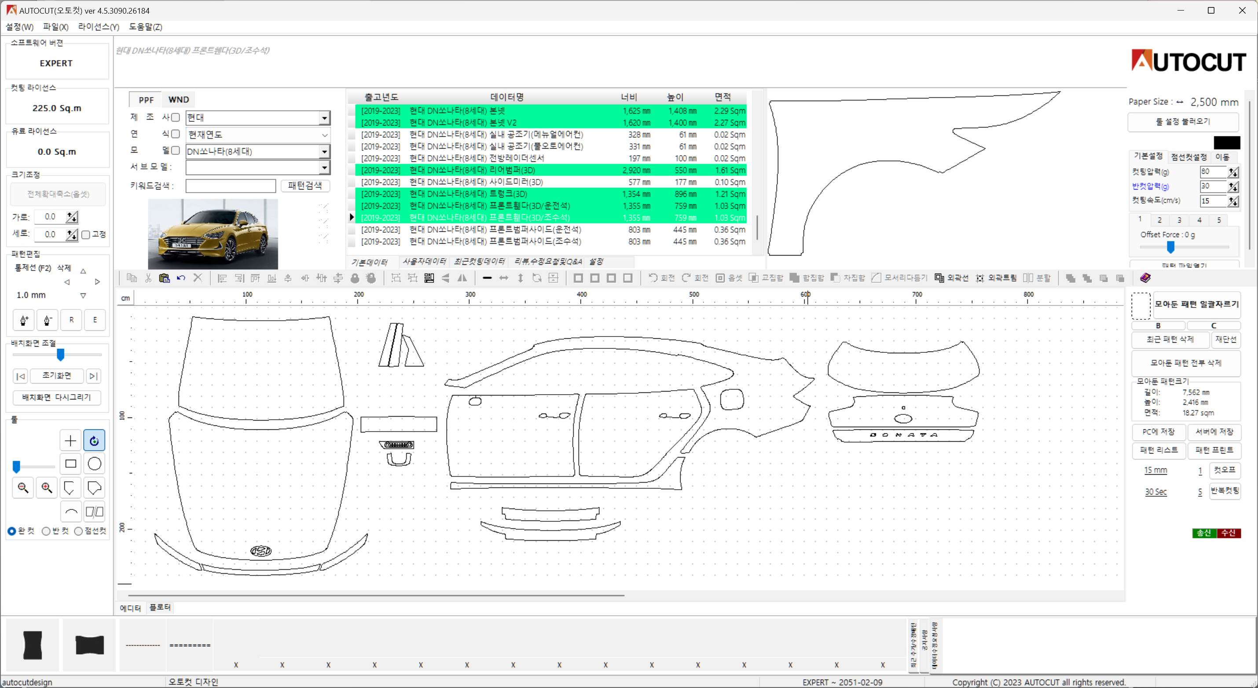This screenshot has height=688, width=1258.
Task: Click the 외곽트림 trim tool
Action: pos(996,278)
